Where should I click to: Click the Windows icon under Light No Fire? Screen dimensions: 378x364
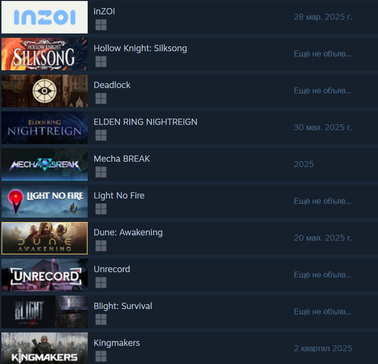click(101, 209)
